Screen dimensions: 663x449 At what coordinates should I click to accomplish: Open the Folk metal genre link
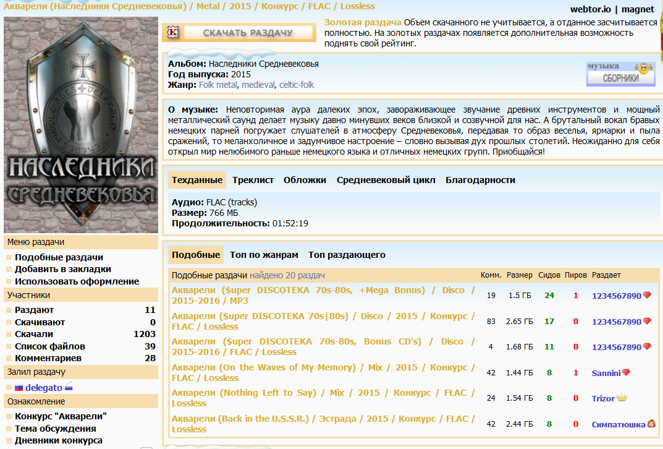[x=217, y=85]
